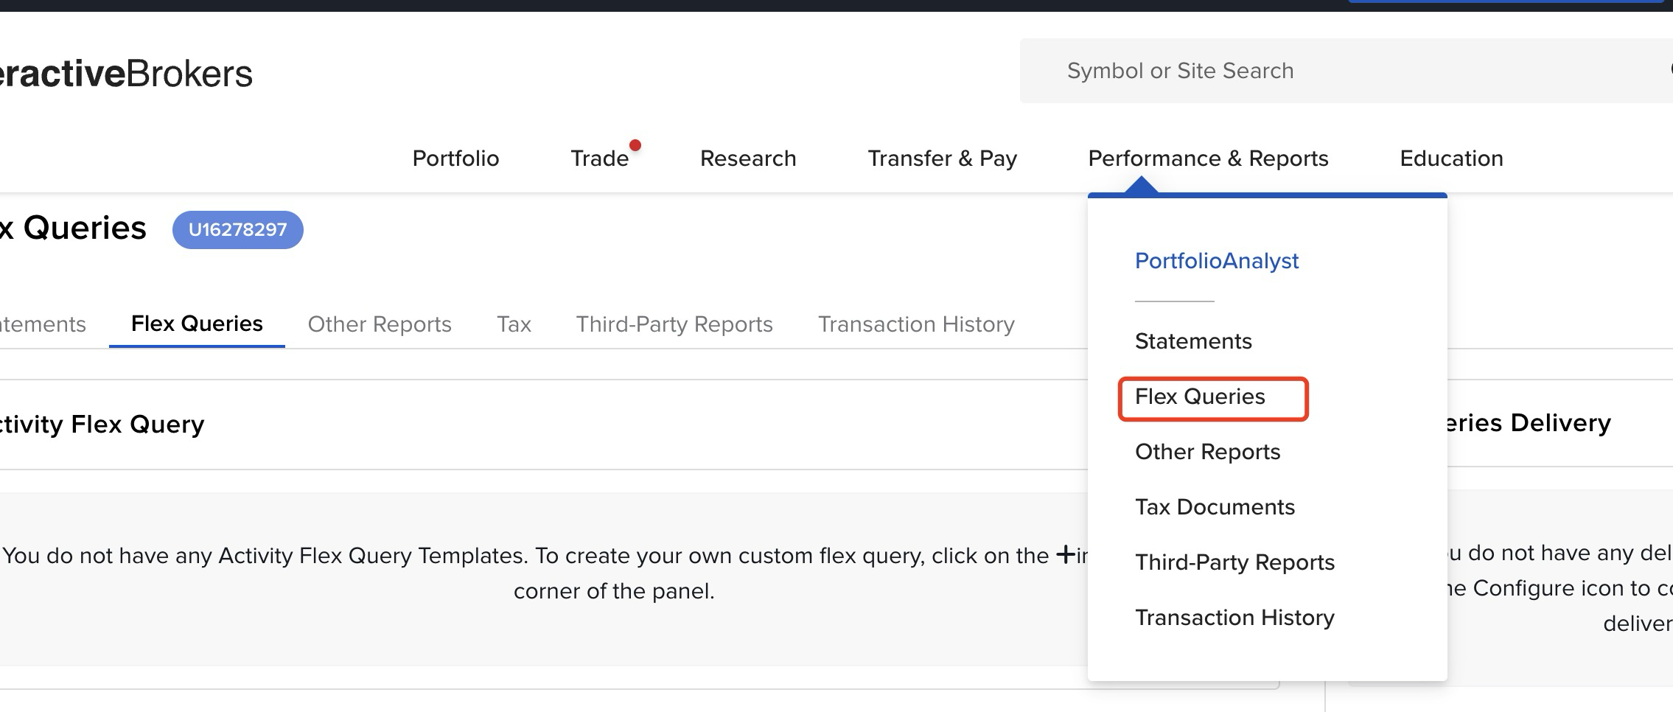Click the Symbol or Site Search field

(x=1346, y=71)
